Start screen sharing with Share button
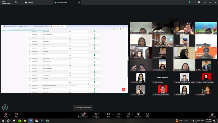The image size is (218, 123). coord(128,115)
